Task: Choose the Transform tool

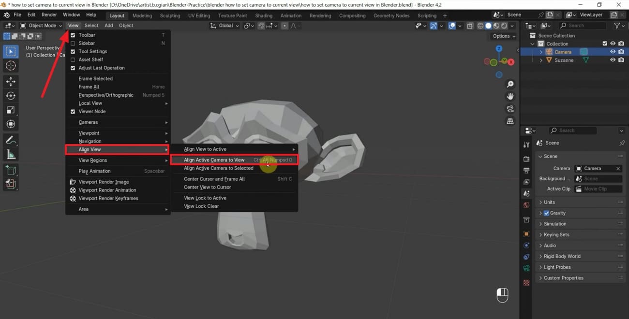Action: tap(11, 124)
